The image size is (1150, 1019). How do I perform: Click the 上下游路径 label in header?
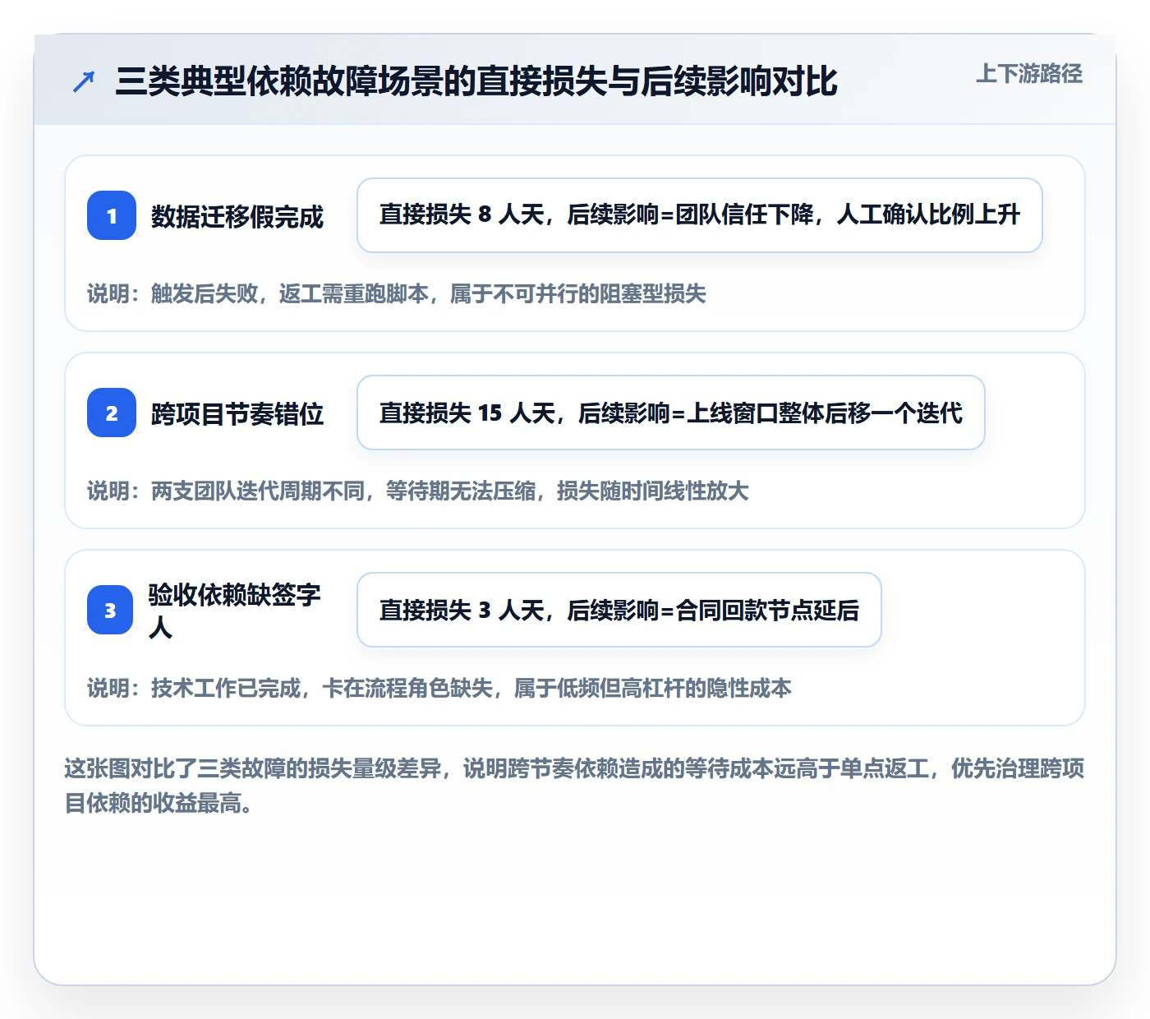coord(1029,74)
